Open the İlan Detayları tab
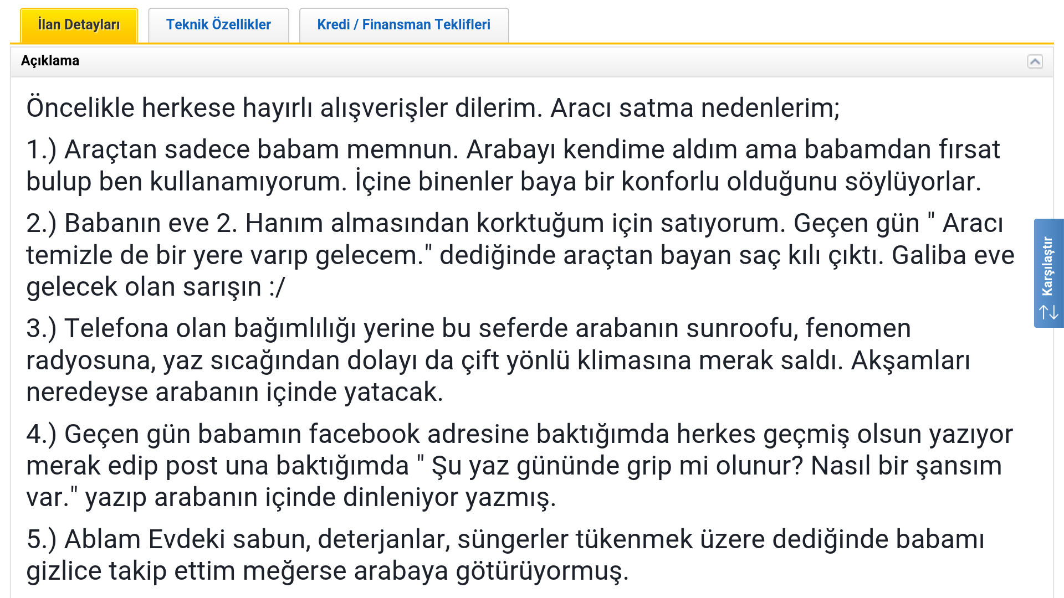1064x598 pixels. pos(79,25)
